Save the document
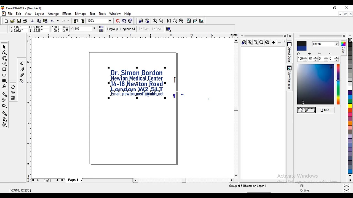Viewport: 353px width, 198px height. coord(19,21)
